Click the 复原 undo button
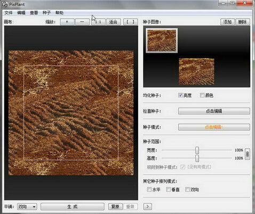 [x=115, y=207]
